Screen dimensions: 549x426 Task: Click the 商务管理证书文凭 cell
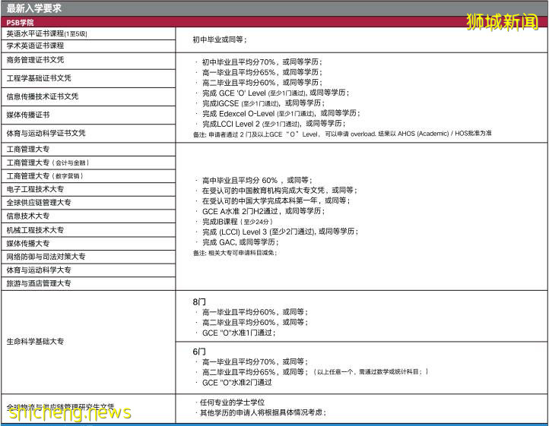pyautogui.click(x=88, y=61)
